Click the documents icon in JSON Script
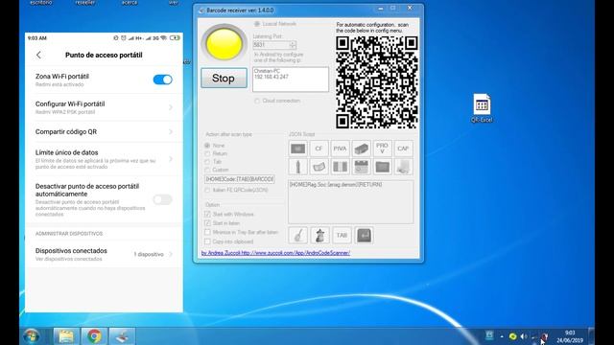This screenshot has height=345, width=614. click(403, 167)
